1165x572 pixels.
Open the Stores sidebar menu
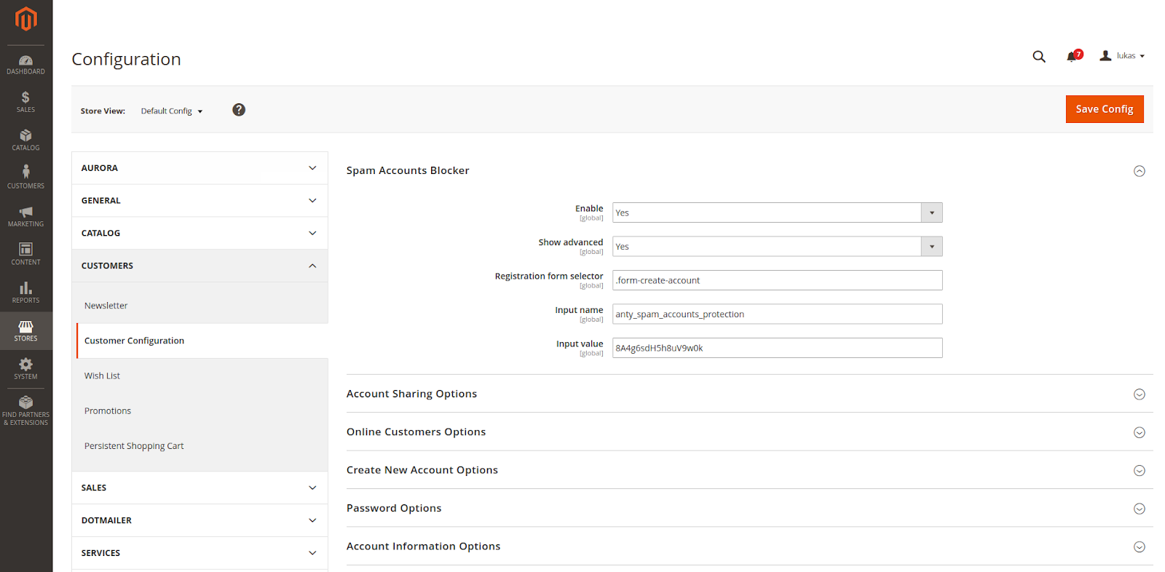pos(26,330)
